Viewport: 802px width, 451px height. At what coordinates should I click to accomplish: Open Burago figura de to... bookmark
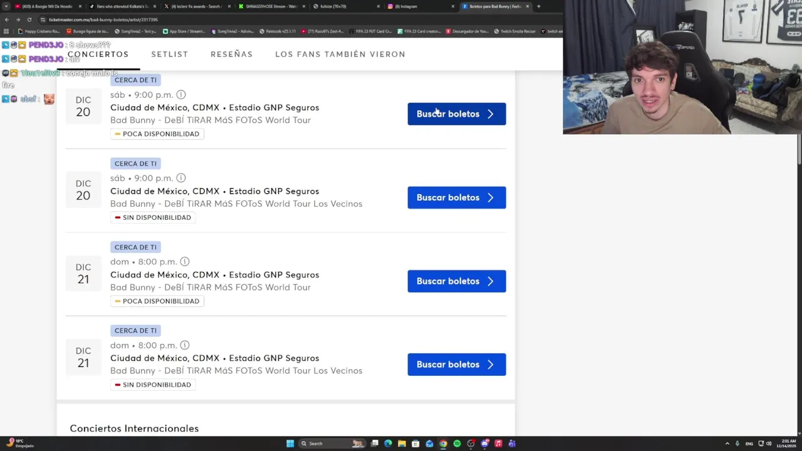tap(87, 31)
